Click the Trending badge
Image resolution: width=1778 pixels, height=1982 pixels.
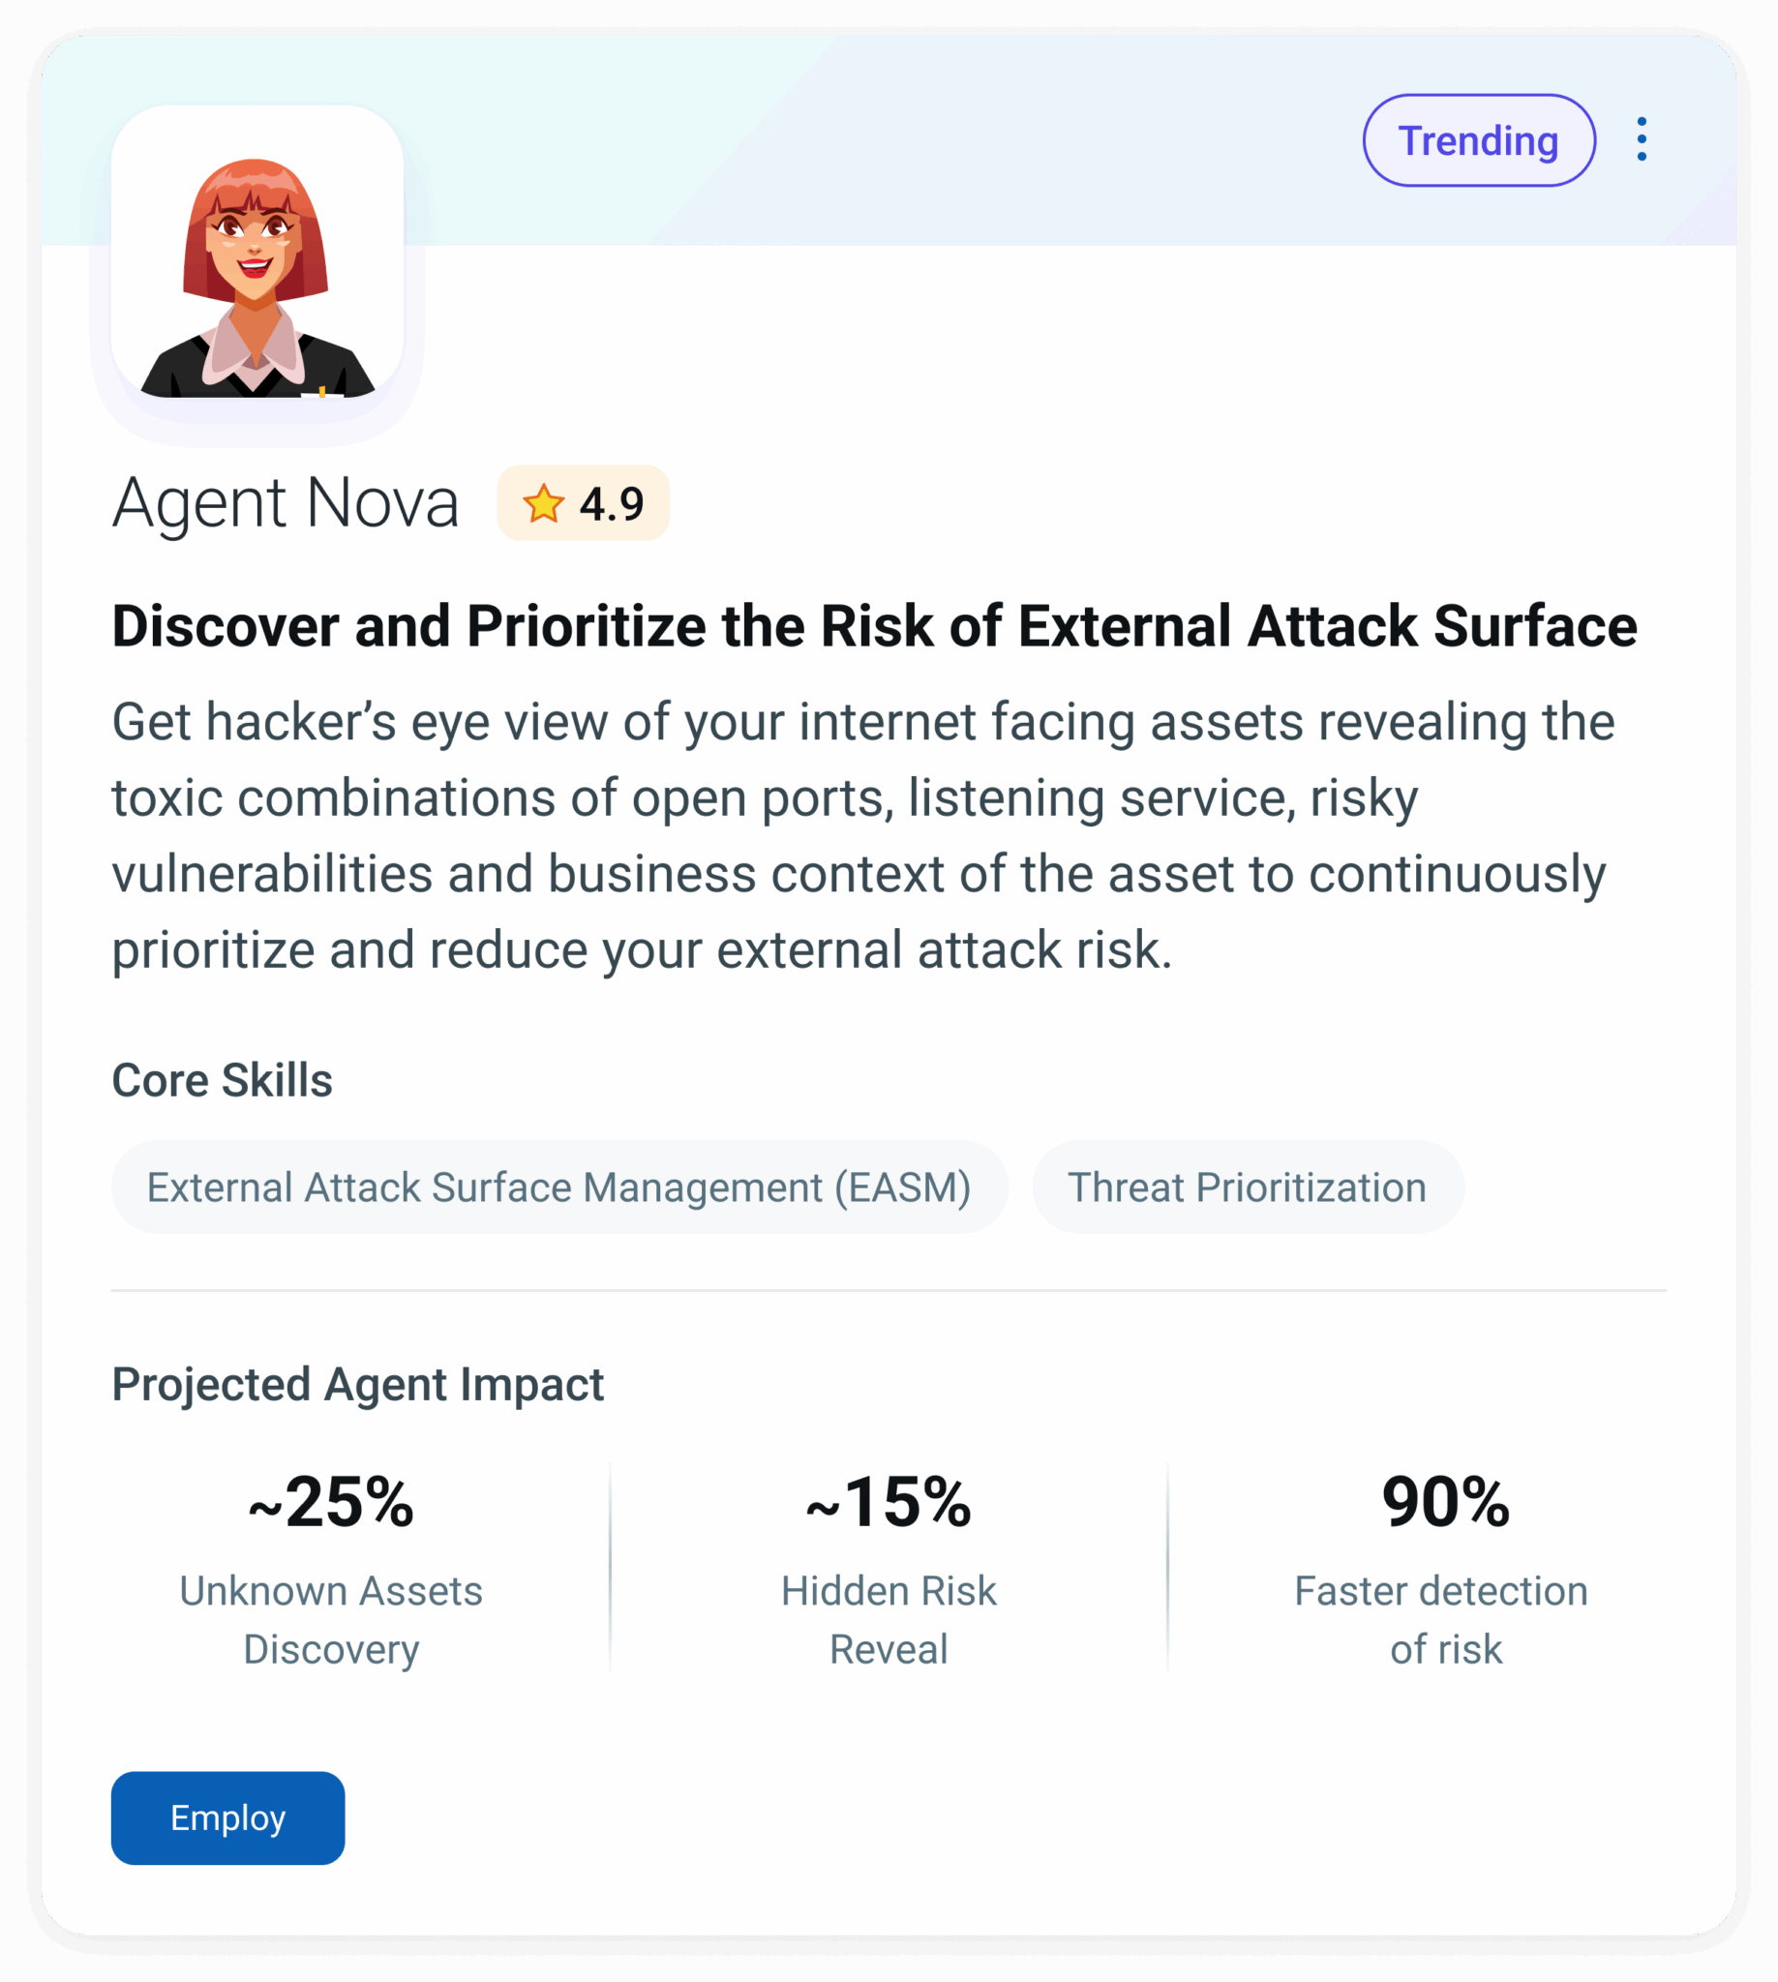[x=1479, y=140]
